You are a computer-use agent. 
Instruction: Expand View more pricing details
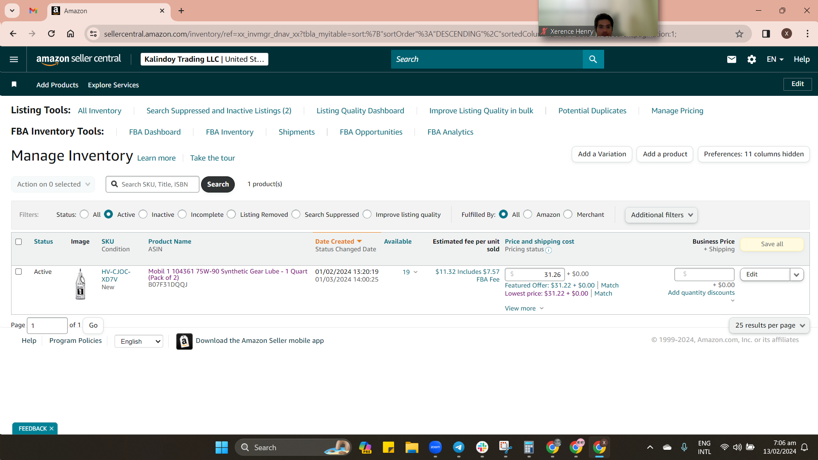(x=524, y=308)
